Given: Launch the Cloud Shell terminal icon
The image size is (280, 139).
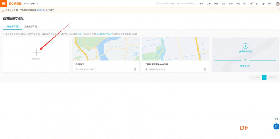Looking at the screenshot, I should coord(245,4).
